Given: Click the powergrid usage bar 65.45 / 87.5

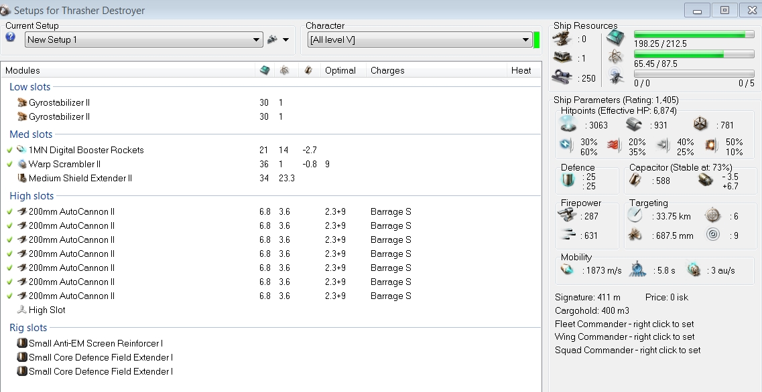Looking at the screenshot, I should [694, 54].
